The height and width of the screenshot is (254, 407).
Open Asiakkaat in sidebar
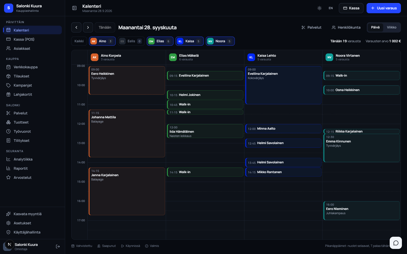tap(32, 49)
